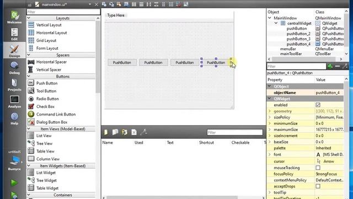Open the Property Editor wrench settings
Viewport: 353px width, 199px height.
coord(345,66)
